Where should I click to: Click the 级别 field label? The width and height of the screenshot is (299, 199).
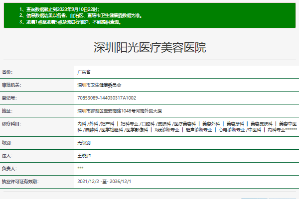(7, 143)
